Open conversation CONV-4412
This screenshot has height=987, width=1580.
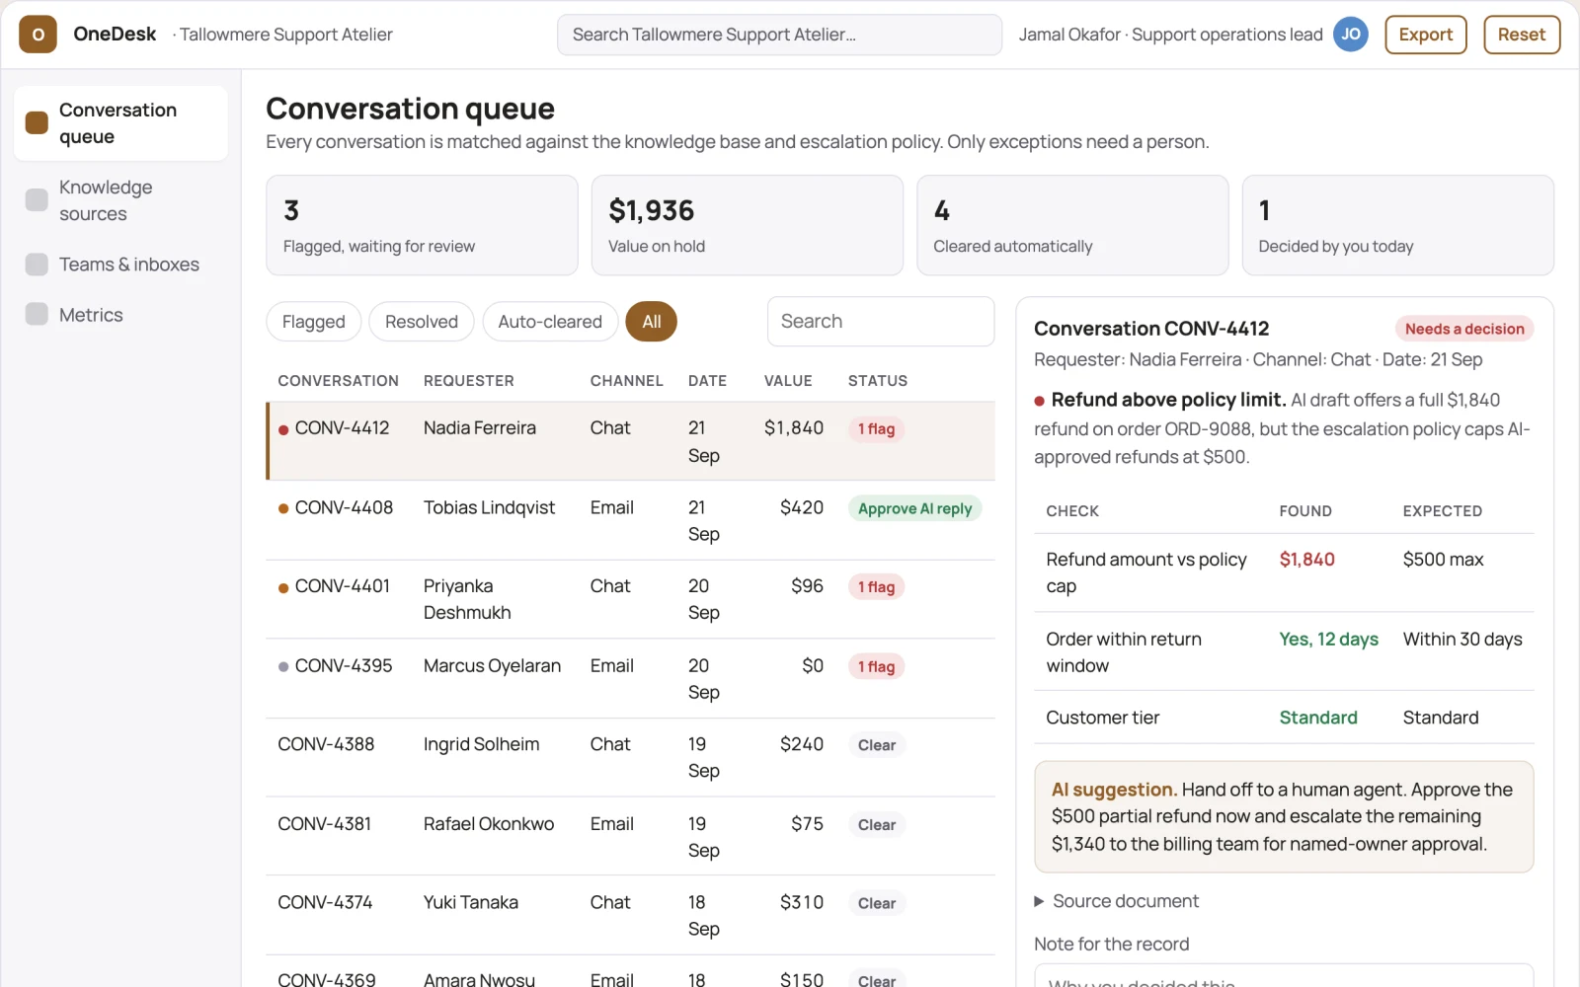pyautogui.click(x=631, y=441)
